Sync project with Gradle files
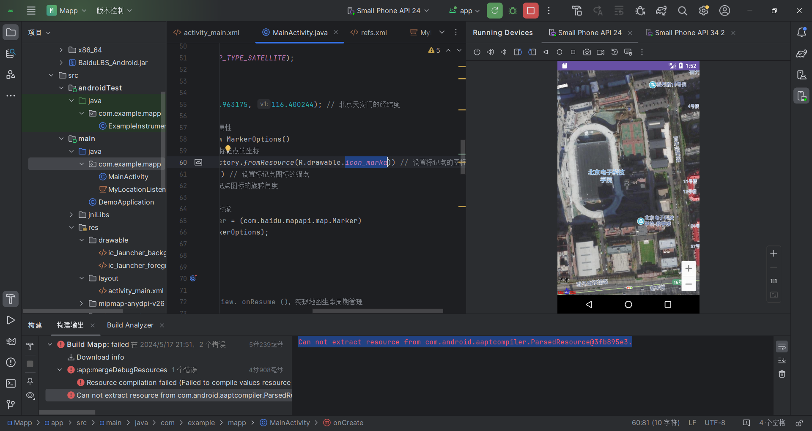Image resolution: width=812 pixels, height=431 pixels. pyautogui.click(x=661, y=11)
